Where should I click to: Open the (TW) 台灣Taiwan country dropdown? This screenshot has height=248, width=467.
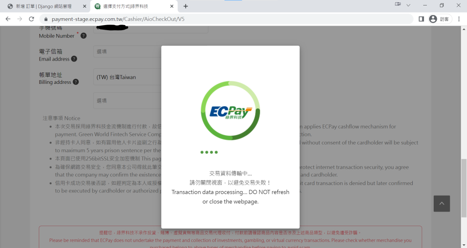(128, 77)
